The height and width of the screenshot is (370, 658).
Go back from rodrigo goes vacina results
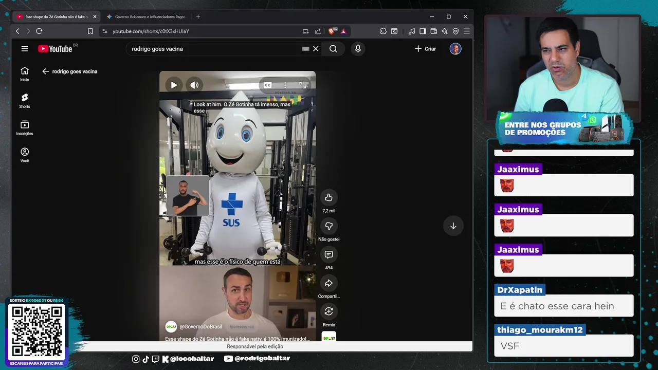point(45,71)
